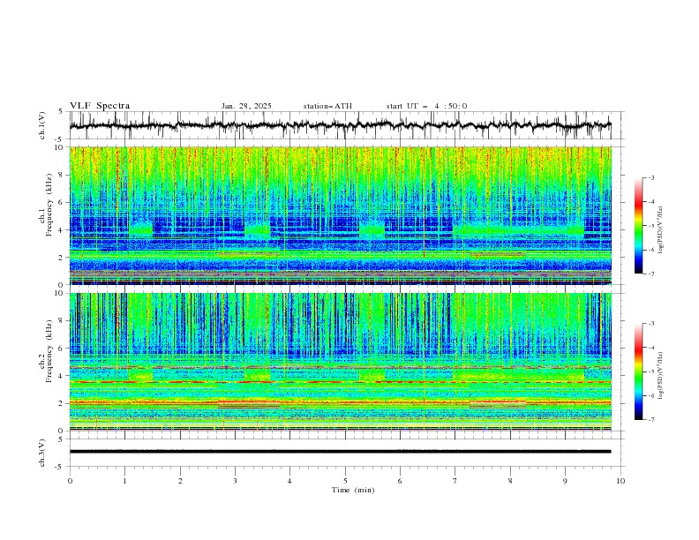Click the "-5" tick on ch.1 colorbar
The image size is (699, 540).
650,226
